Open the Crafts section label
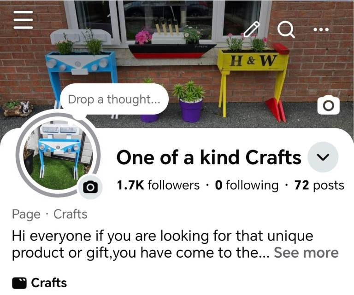 coord(49,283)
